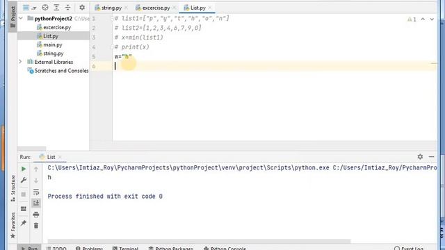Open the TODO tool tab
Image resolution: width=445 pixels, height=250 pixels.
click(56, 248)
